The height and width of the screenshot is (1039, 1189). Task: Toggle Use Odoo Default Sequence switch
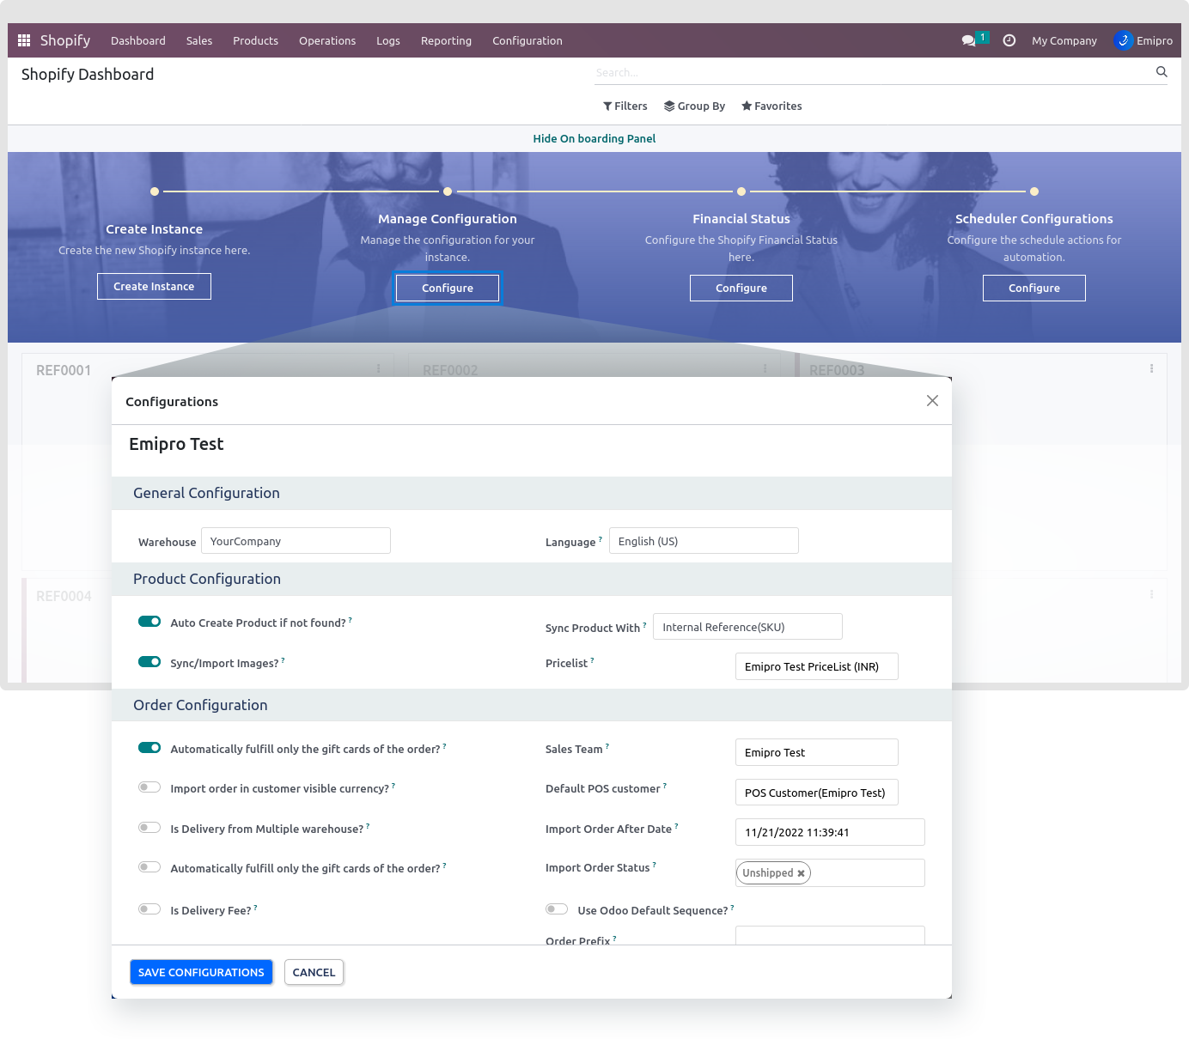557,909
